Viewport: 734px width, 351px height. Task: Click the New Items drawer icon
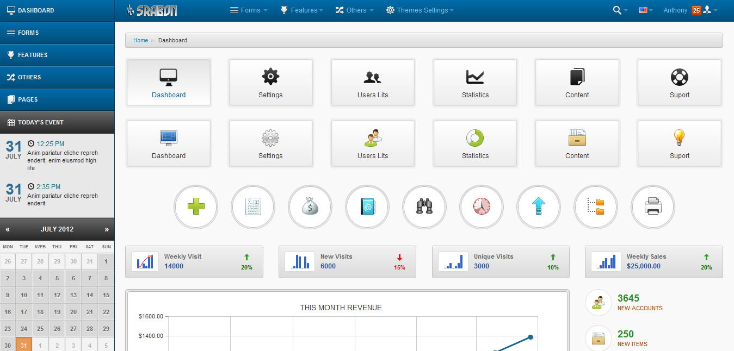[x=598, y=338]
